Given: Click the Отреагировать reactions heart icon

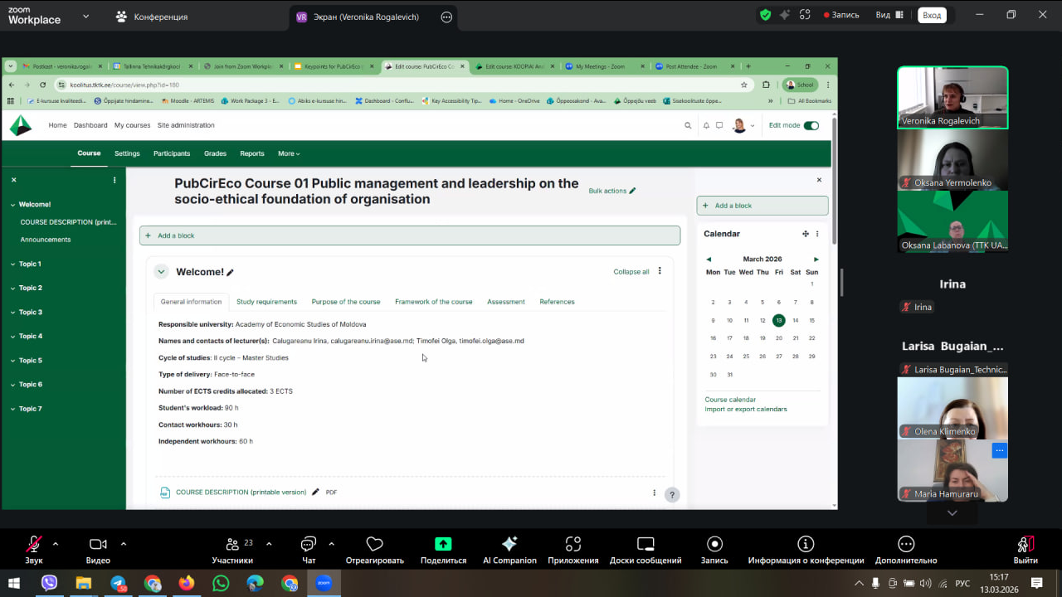Looking at the screenshot, I should (x=374, y=545).
